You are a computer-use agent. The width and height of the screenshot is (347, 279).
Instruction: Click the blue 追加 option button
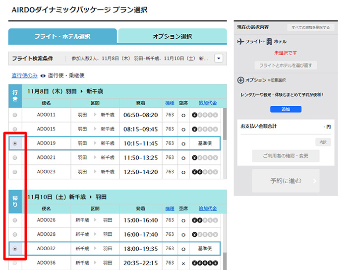pyautogui.click(x=286, y=109)
